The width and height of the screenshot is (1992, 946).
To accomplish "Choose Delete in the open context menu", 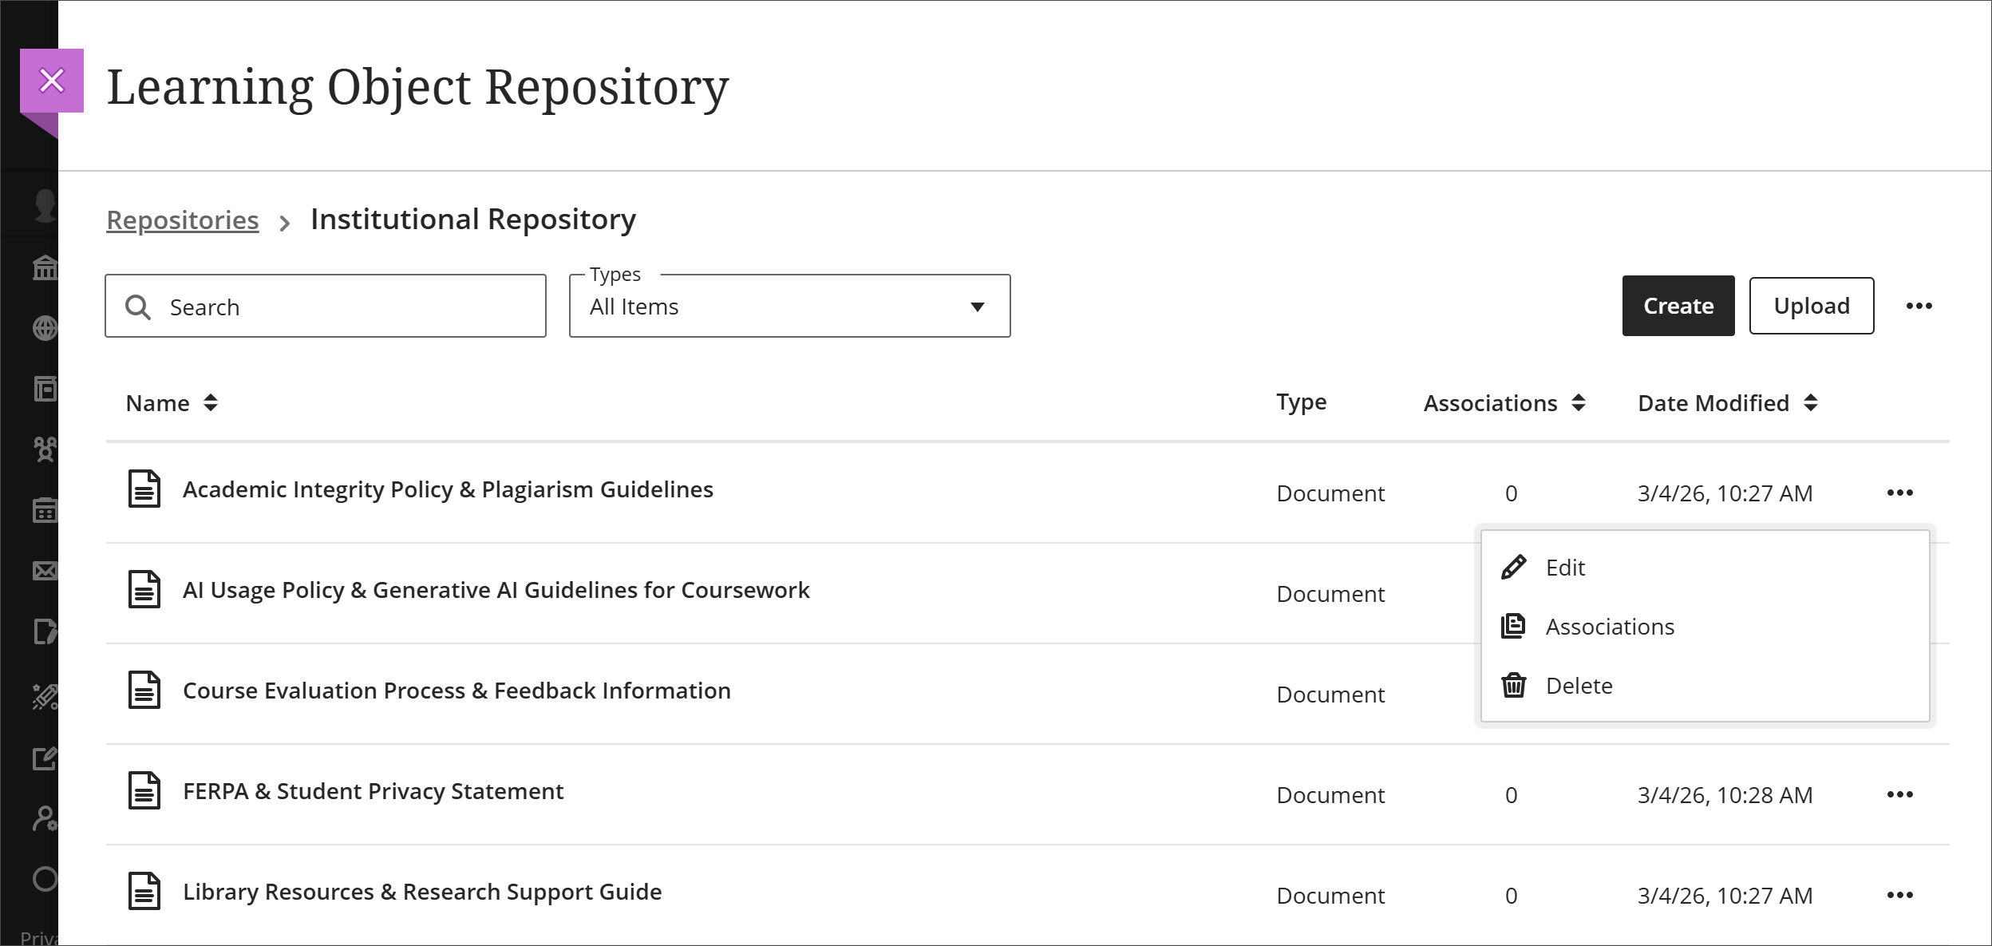I will pos(1579,685).
